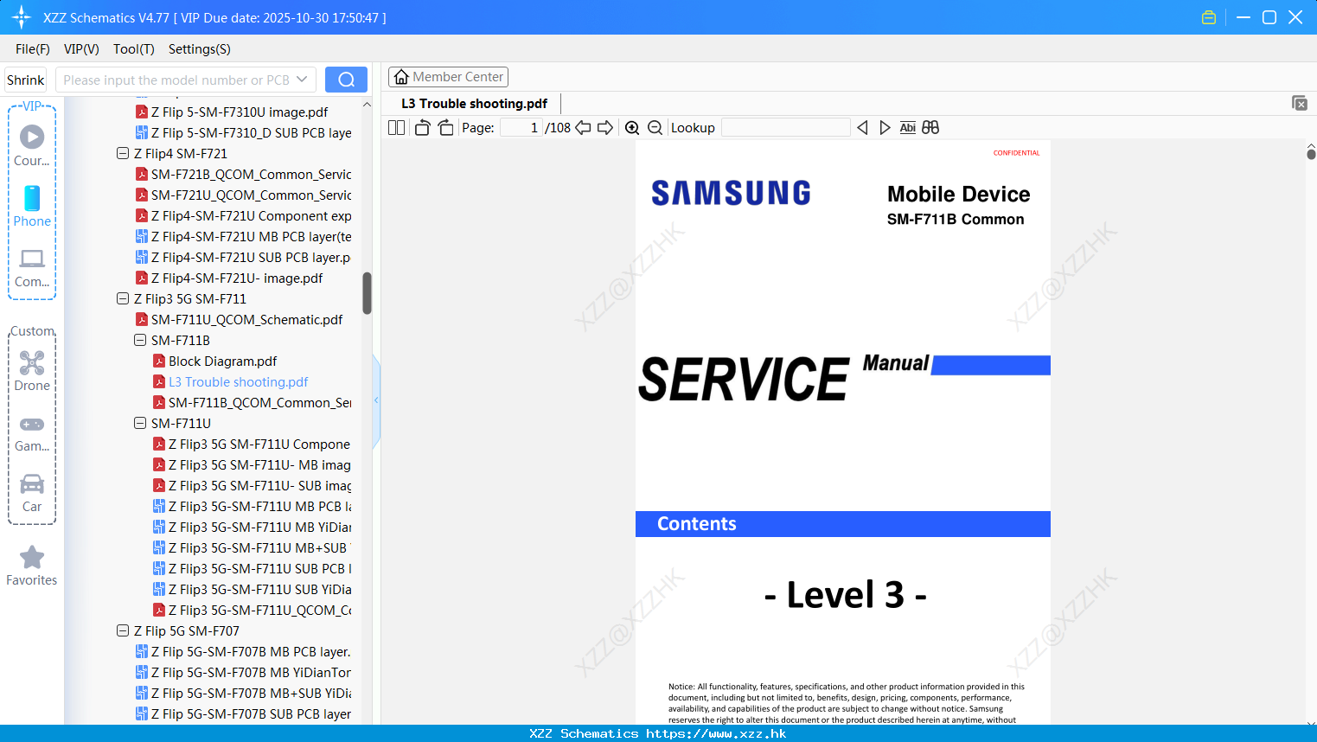This screenshot has width=1317, height=742.
Task: Go to previous page arrow
Action: pyautogui.click(x=584, y=127)
